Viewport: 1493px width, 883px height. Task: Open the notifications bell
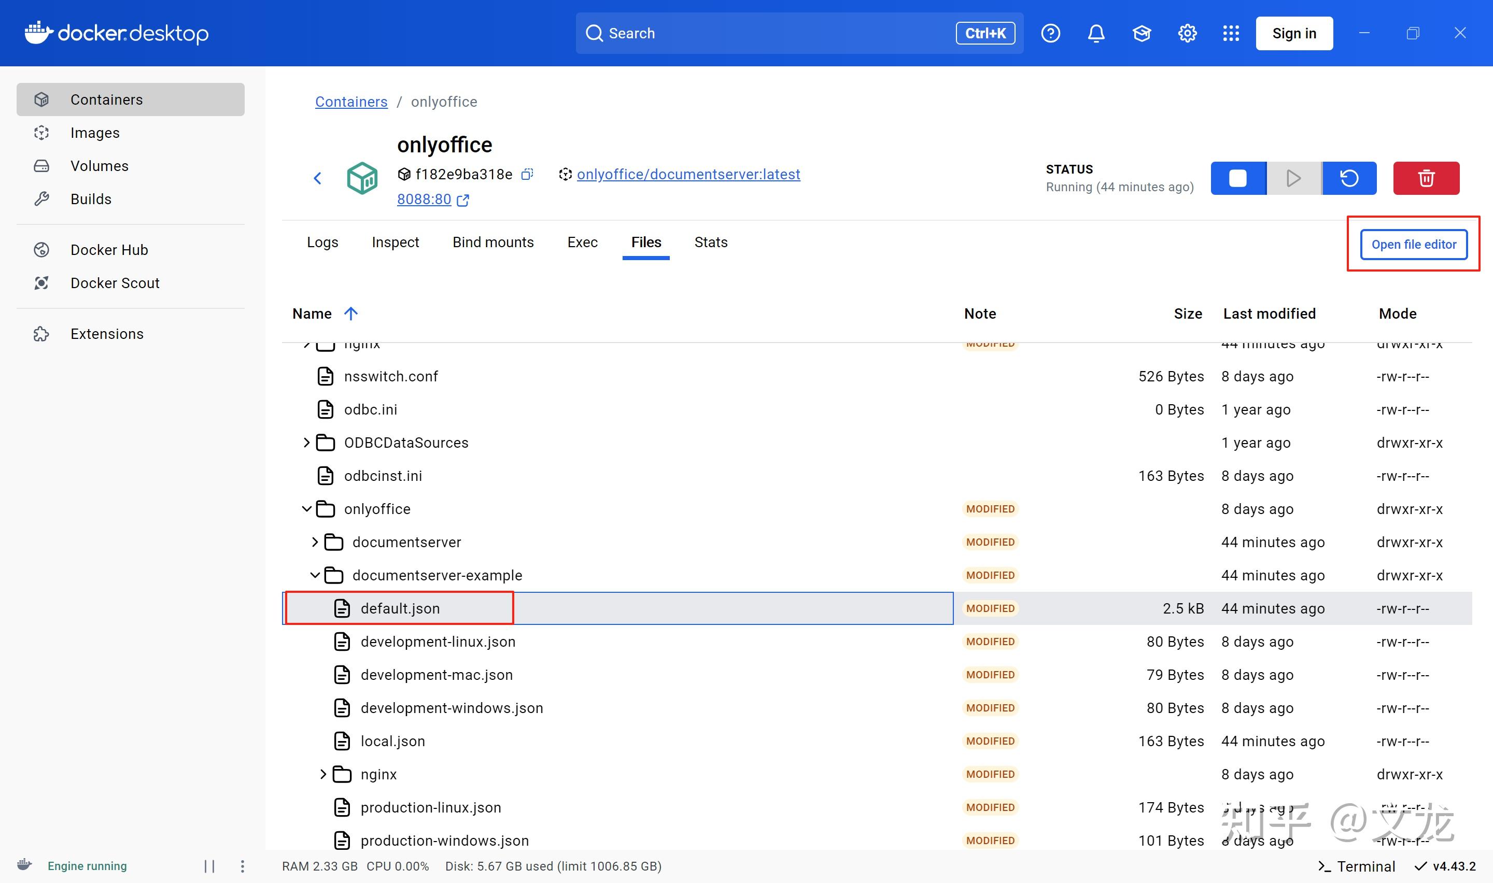[x=1096, y=33]
